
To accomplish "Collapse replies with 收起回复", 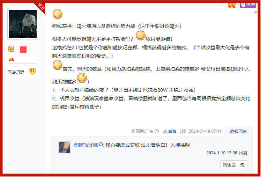I will click(238, 132).
